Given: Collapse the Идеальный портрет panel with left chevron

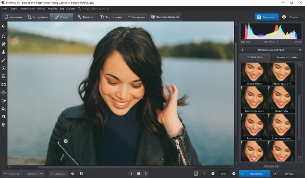Looking at the screenshot, I should tap(242, 50).
